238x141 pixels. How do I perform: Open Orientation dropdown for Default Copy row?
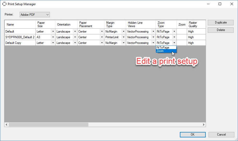[x=75, y=43]
